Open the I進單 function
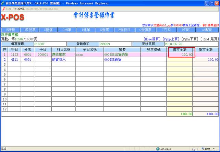This screenshot has height=152, width=220. [x=86, y=30]
